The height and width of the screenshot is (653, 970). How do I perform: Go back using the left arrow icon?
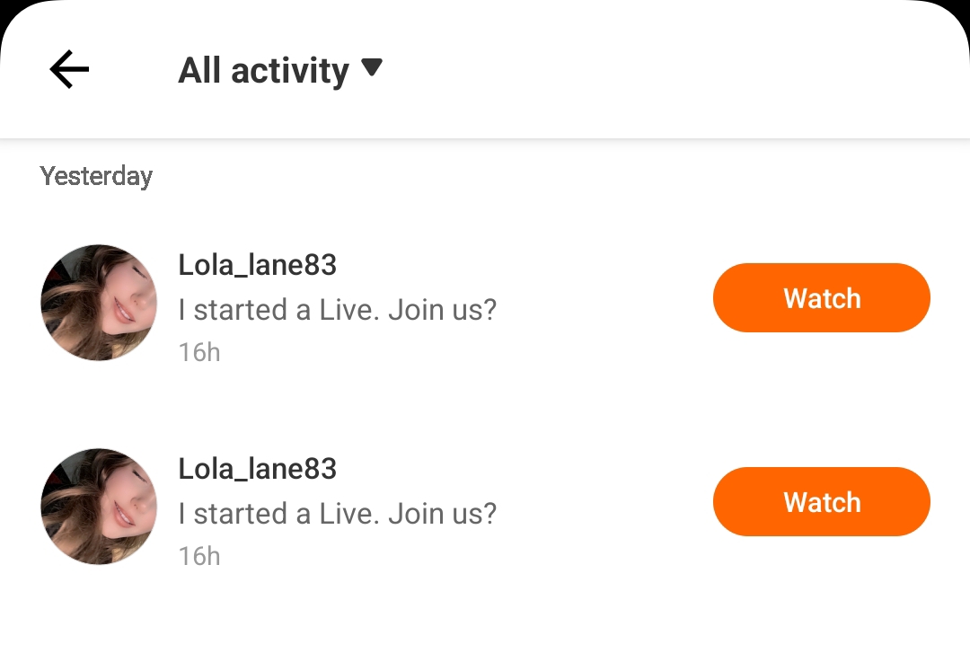pyautogui.click(x=69, y=70)
